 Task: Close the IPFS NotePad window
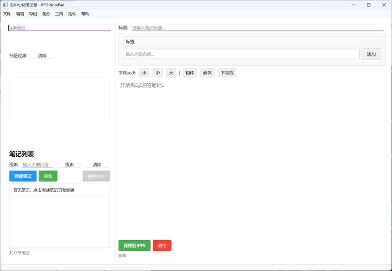coord(384,5)
